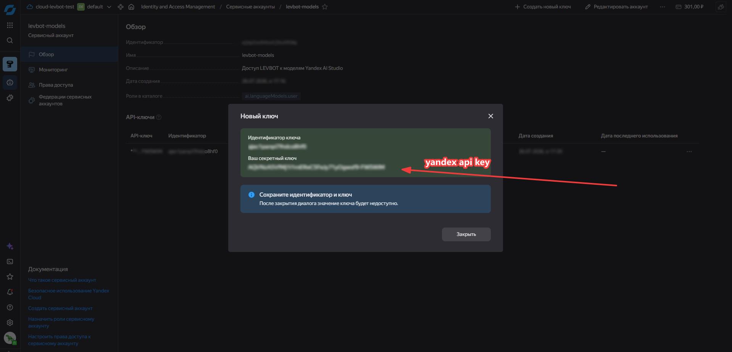Open link Назначить роли сервисному аккаунту
The image size is (732, 352).
[61, 323]
